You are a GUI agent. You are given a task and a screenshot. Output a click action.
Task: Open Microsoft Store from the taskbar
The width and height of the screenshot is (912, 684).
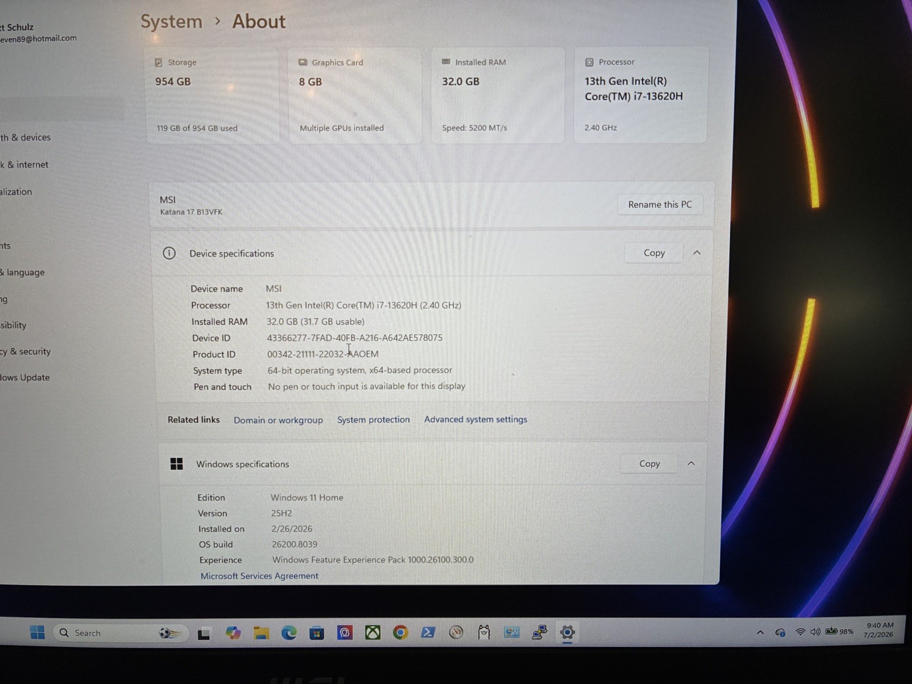click(x=317, y=633)
